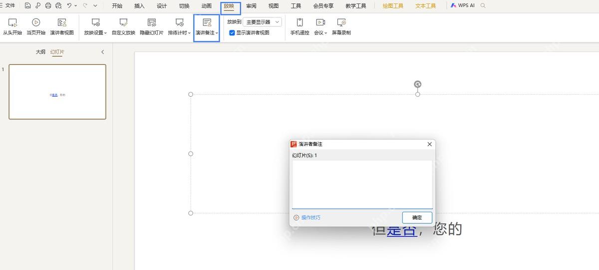
Task: Click 演讲备注 speaker notes icon
Action: (x=207, y=22)
